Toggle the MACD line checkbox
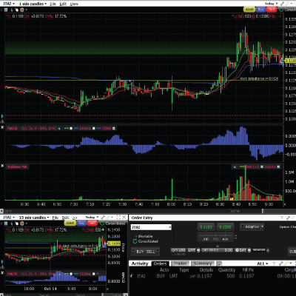Viewport: 296px width, 296px height. coord(71,128)
